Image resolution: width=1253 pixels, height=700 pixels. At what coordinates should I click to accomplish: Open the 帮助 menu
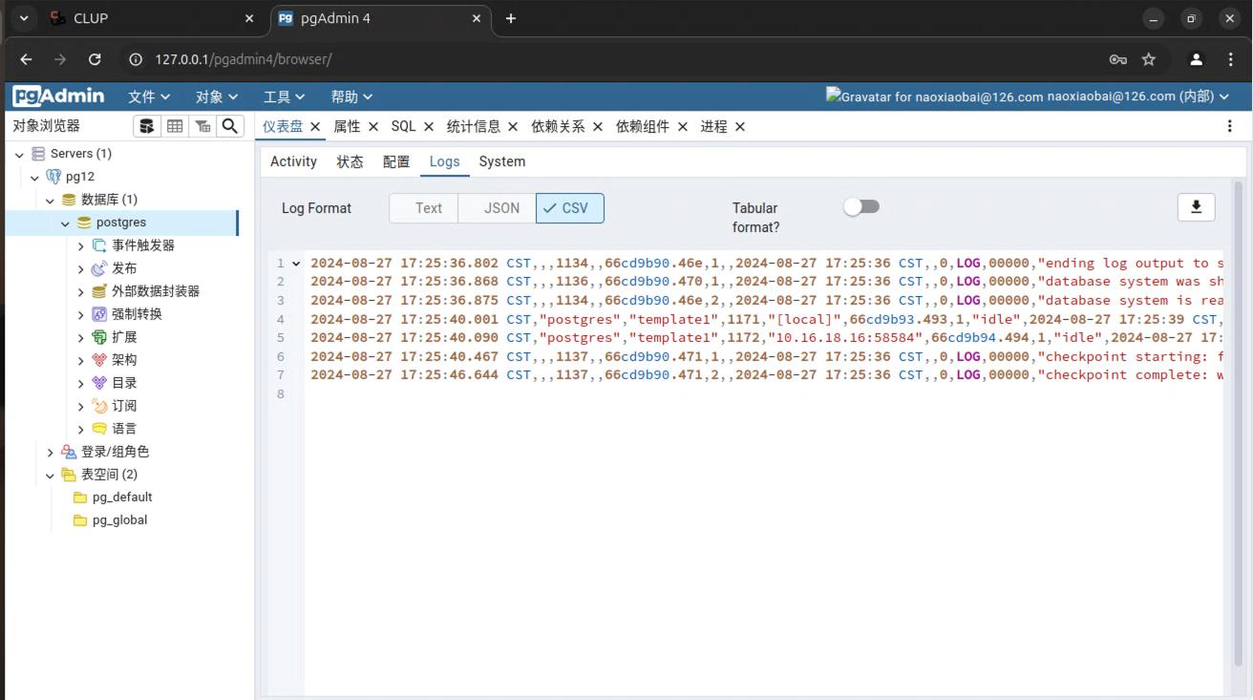(x=351, y=96)
